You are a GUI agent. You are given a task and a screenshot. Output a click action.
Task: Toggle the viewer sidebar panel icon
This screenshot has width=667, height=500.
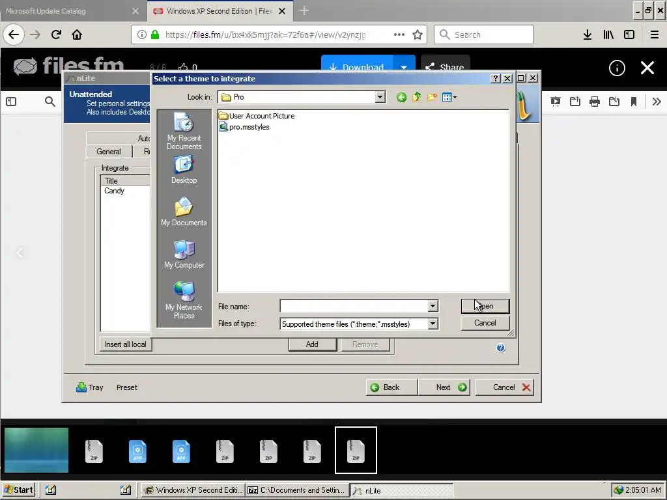tap(11, 102)
